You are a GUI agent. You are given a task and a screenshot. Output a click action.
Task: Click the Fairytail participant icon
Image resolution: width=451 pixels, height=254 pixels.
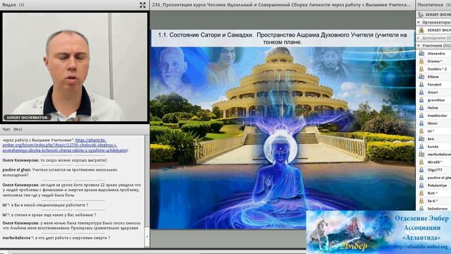[x=421, y=85]
